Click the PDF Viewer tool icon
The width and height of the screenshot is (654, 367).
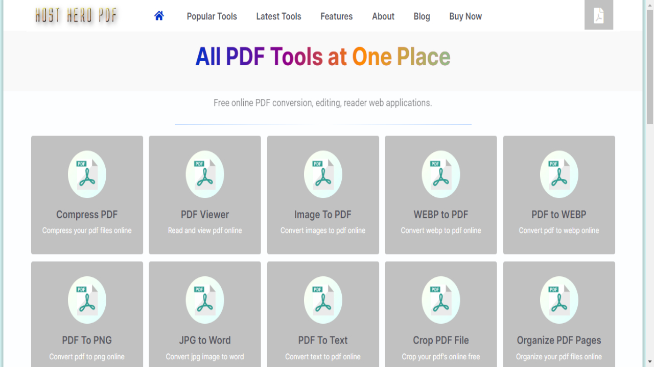[x=205, y=174]
